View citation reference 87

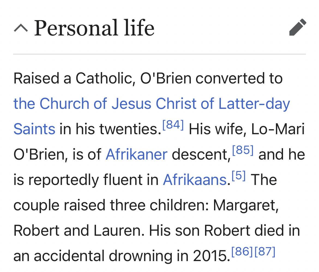[265, 252]
